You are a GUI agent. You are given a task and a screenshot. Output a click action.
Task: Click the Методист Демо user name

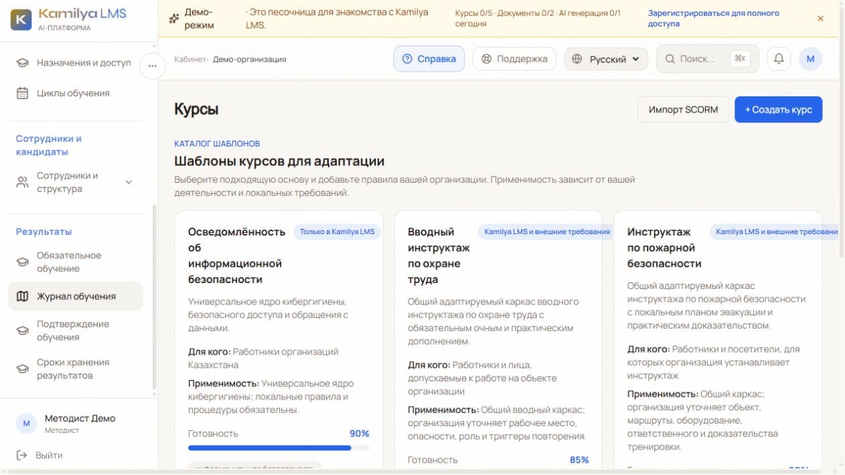point(80,418)
